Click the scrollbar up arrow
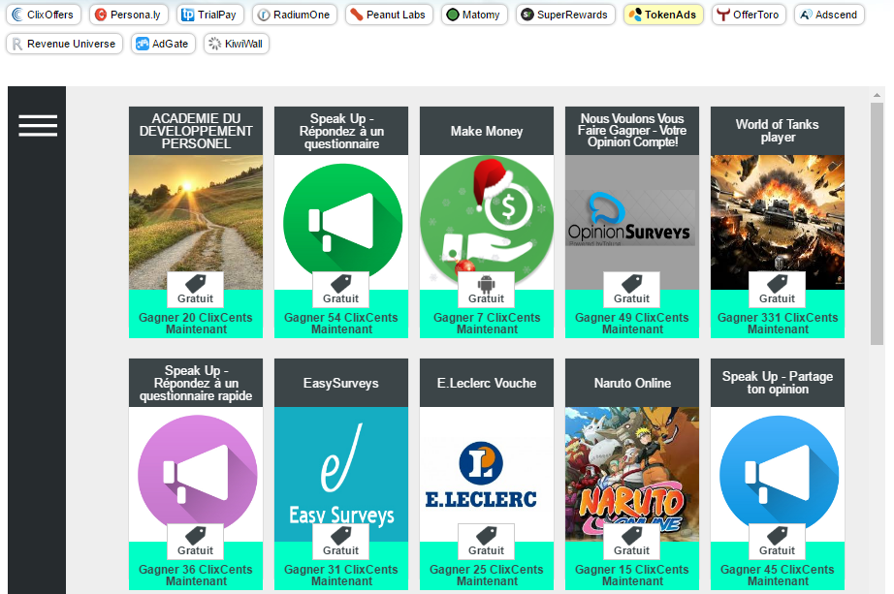Viewport: 894px width, 594px height. 877,95
